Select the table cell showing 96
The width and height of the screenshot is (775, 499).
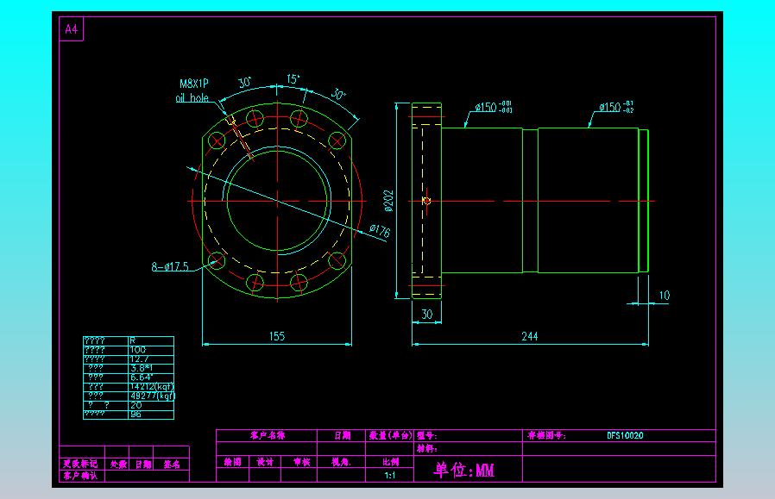point(151,414)
